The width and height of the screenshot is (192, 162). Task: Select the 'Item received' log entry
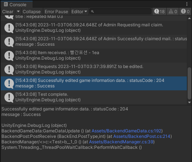pyautogui.click(x=94, y=56)
